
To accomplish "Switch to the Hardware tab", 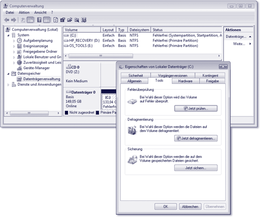I will pos(185,81).
